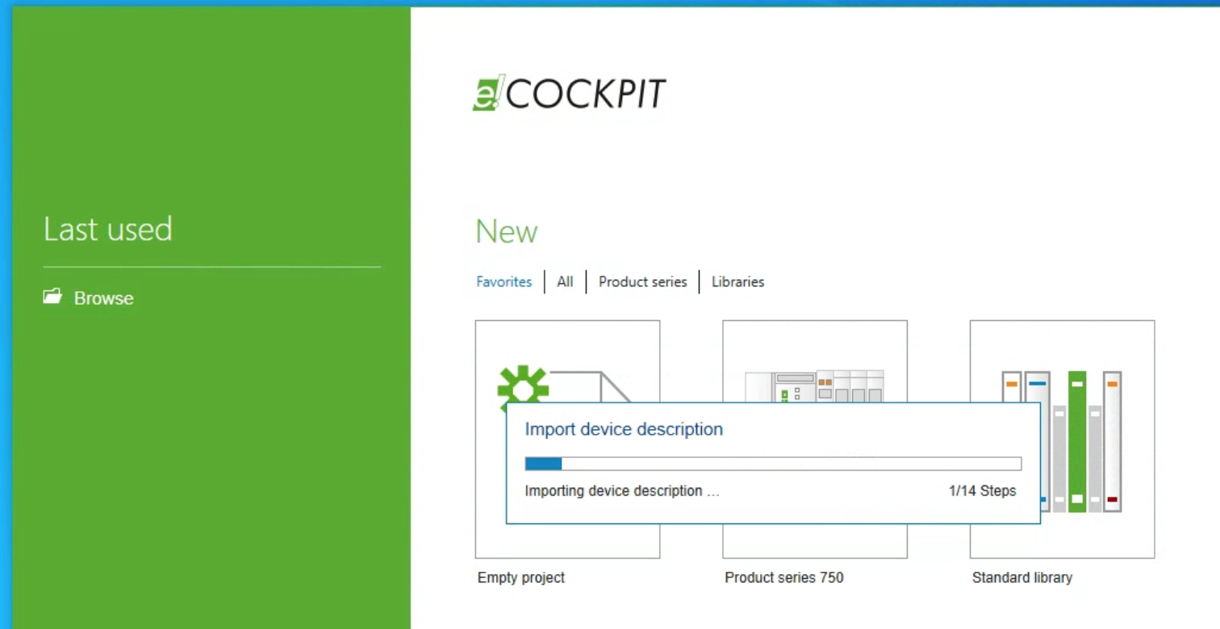Switch to the All filter tab
Viewport: 1220px width, 629px height.
tap(565, 281)
